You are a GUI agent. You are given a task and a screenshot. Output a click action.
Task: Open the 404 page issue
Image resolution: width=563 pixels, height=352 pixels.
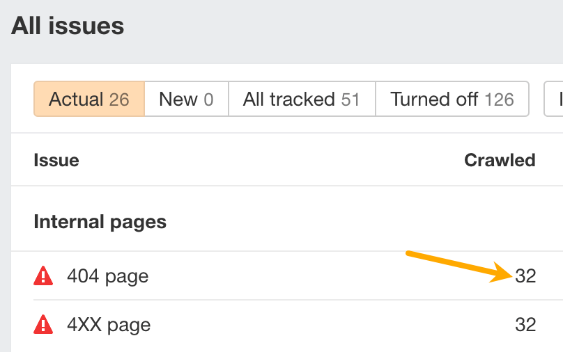click(x=107, y=276)
